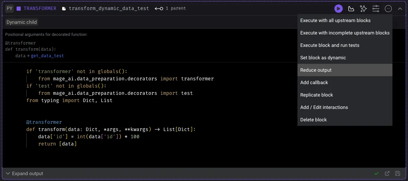The height and width of the screenshot is (181, 408).
Task: Choose Set block as dynamic
Action: click(x=345, y=58)
